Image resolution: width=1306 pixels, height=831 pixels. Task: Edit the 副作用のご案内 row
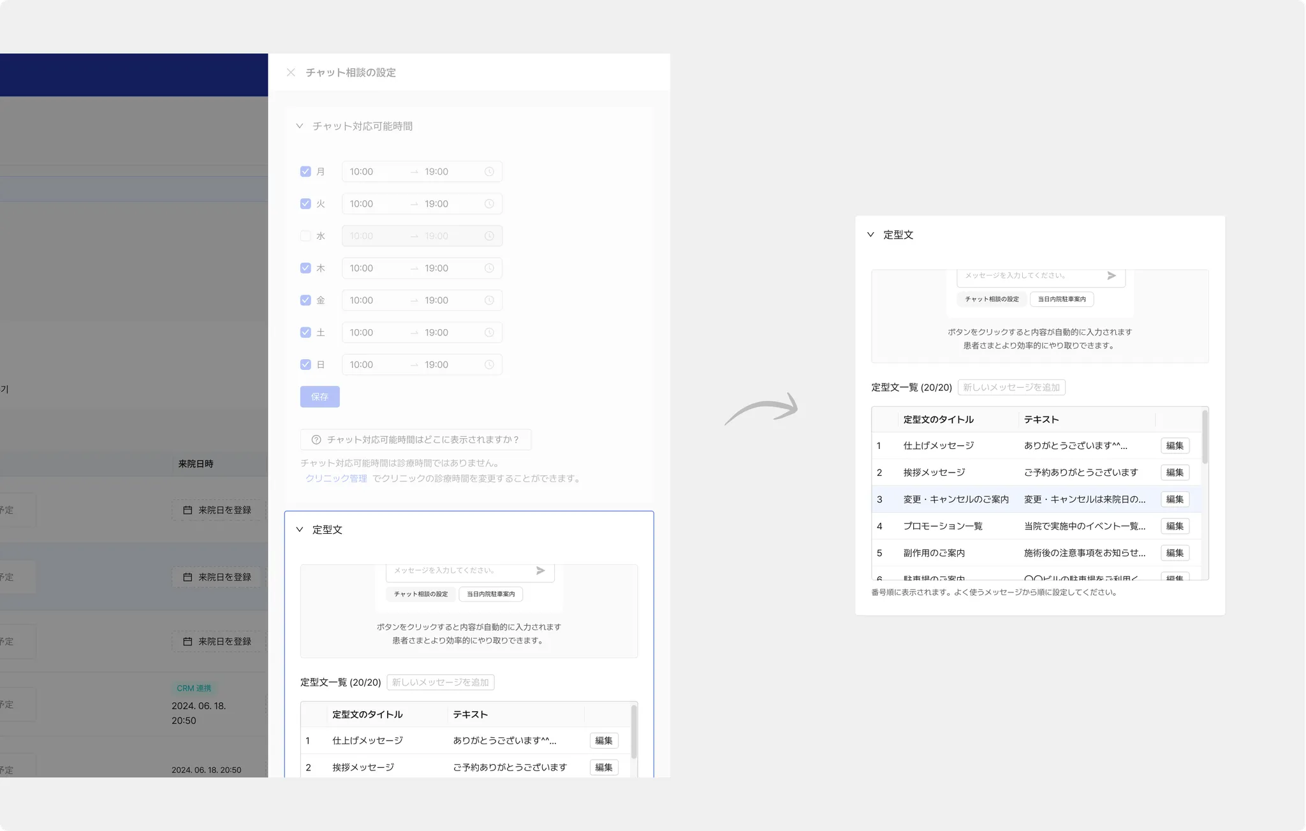click(1175, 553)
